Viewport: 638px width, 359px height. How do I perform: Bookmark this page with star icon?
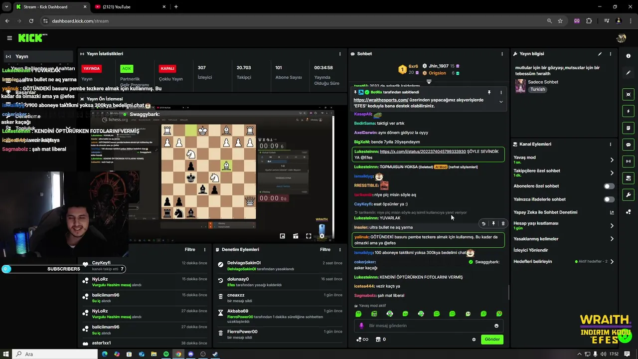pyautogui.click(x=560, y=21)
